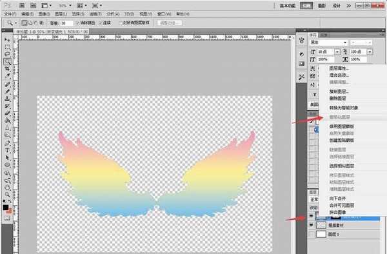Open the font family dropdown in Character panel

328,43
